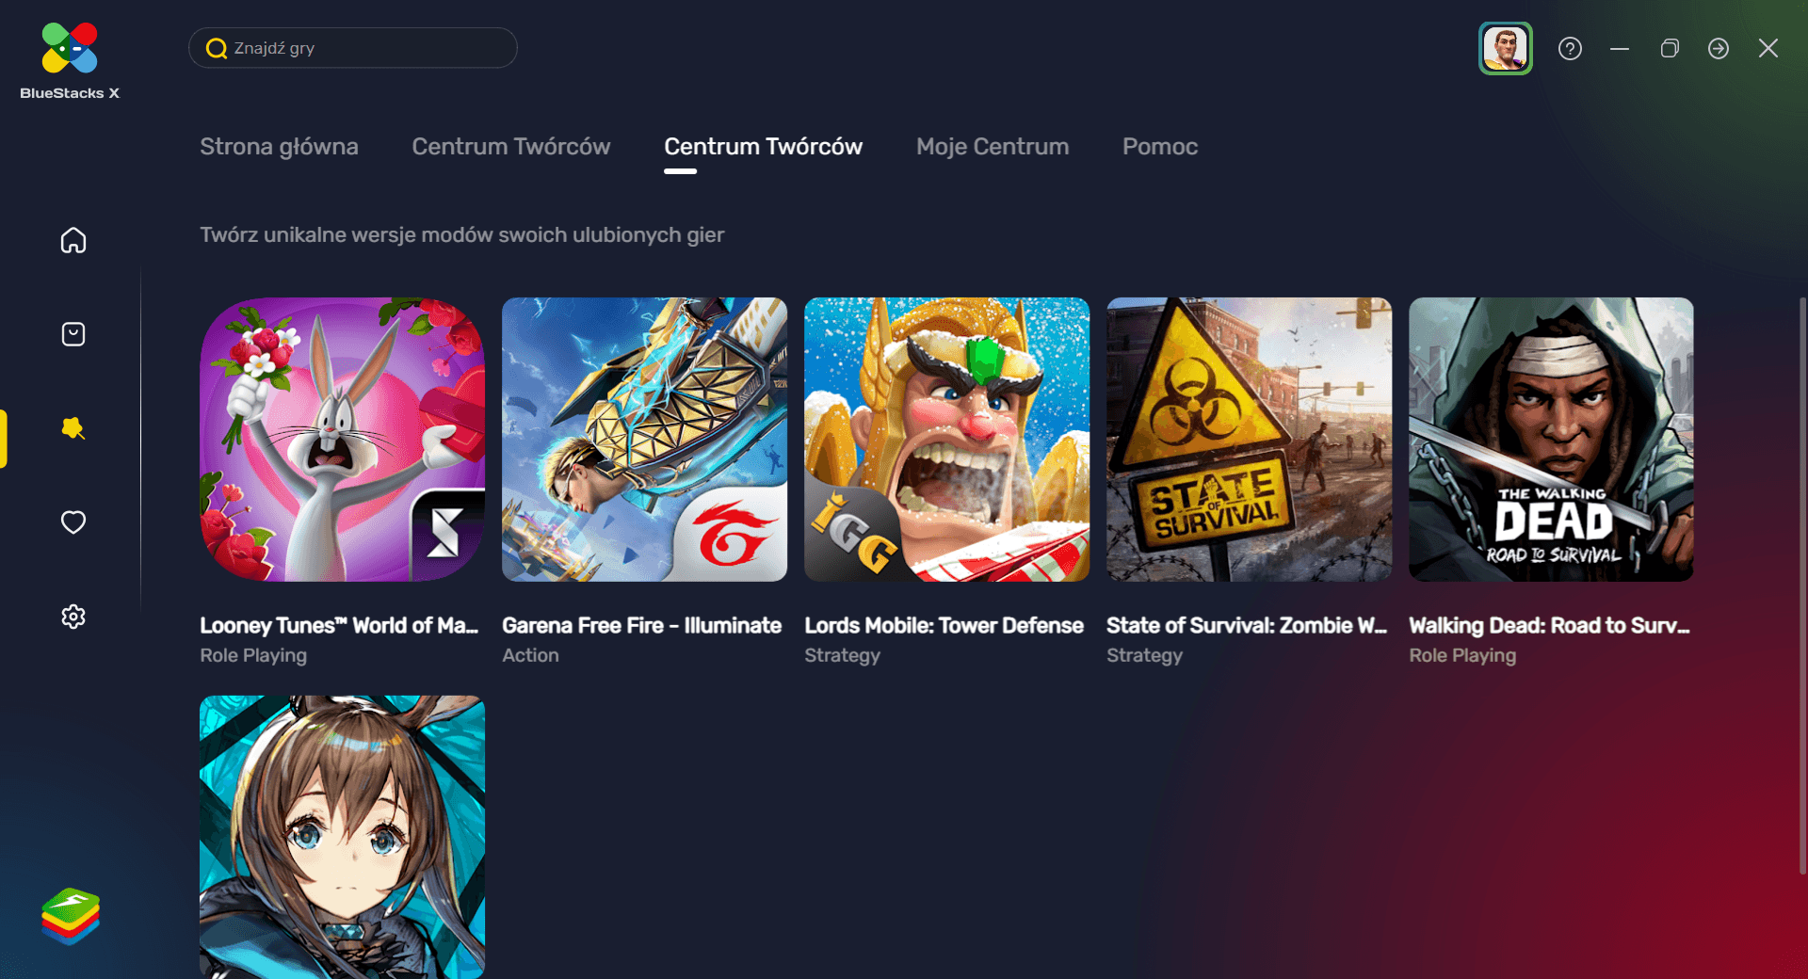Click Walking Dead: Road to Surv... title

click(x=1549, y=626)
